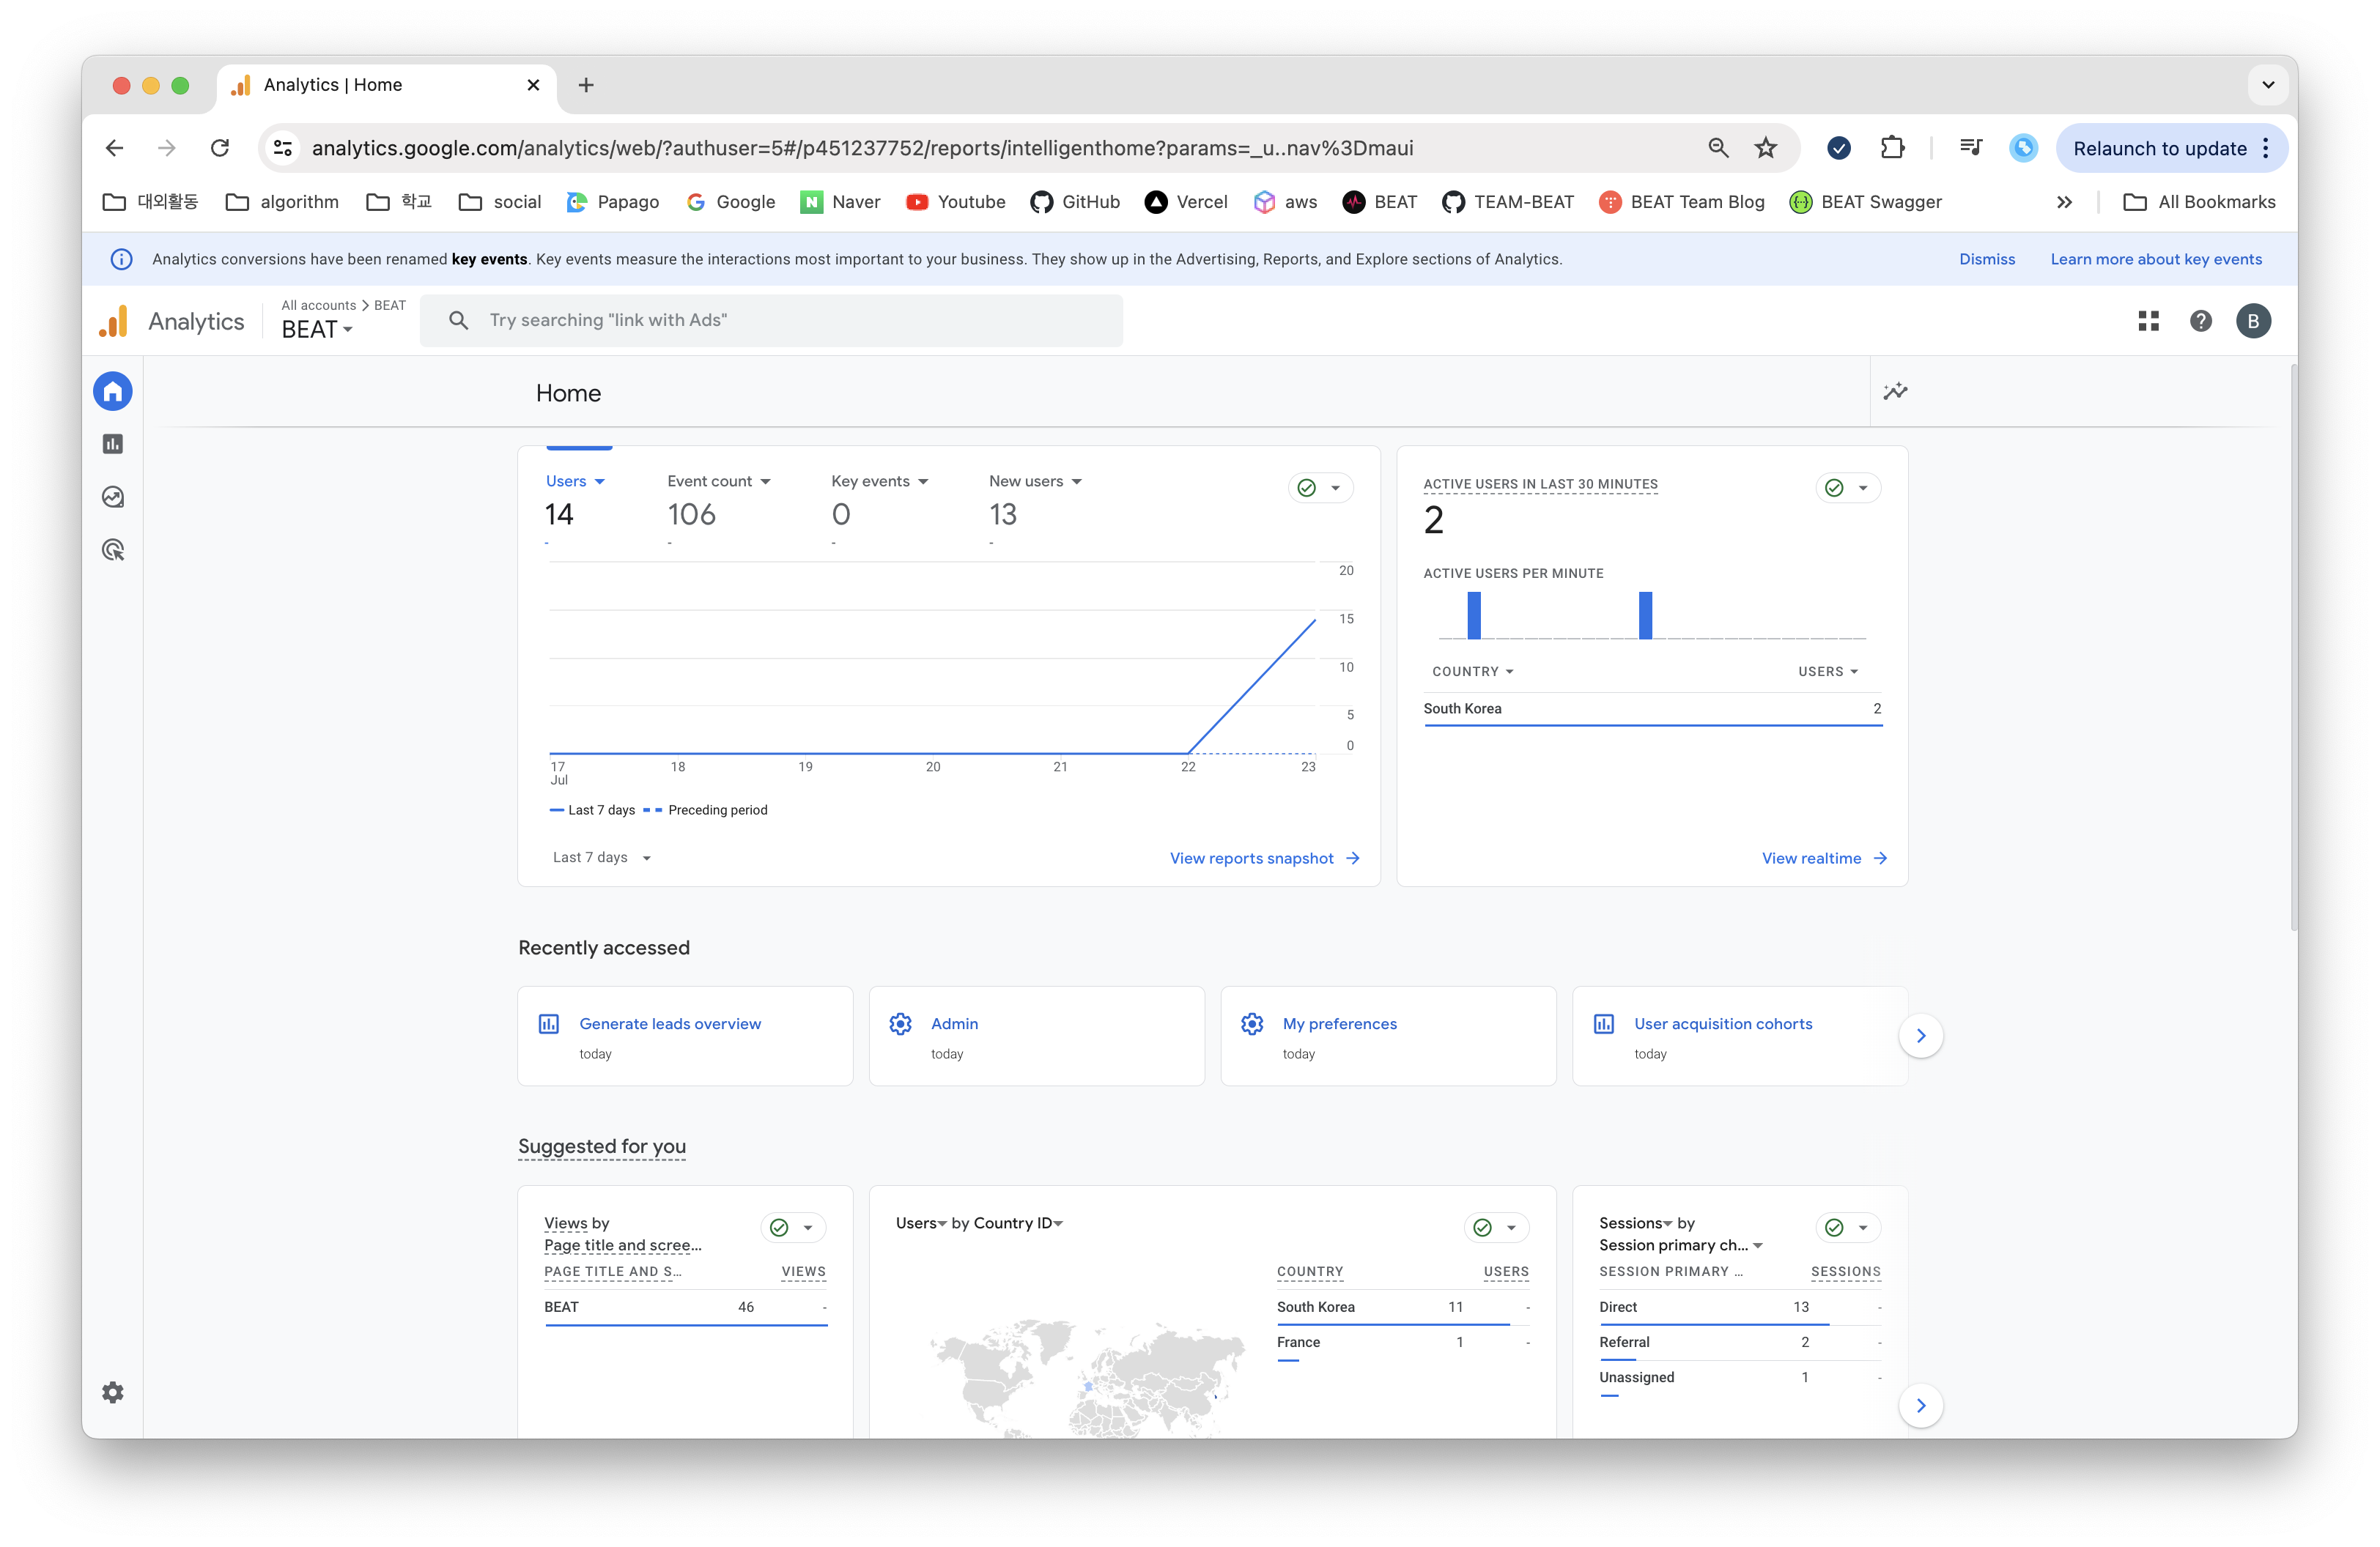Image resolution: width=2380 pixels, height=1547 pixels.
Task: Open the Reports icon in left sidebar
Action: pos(113,444)
